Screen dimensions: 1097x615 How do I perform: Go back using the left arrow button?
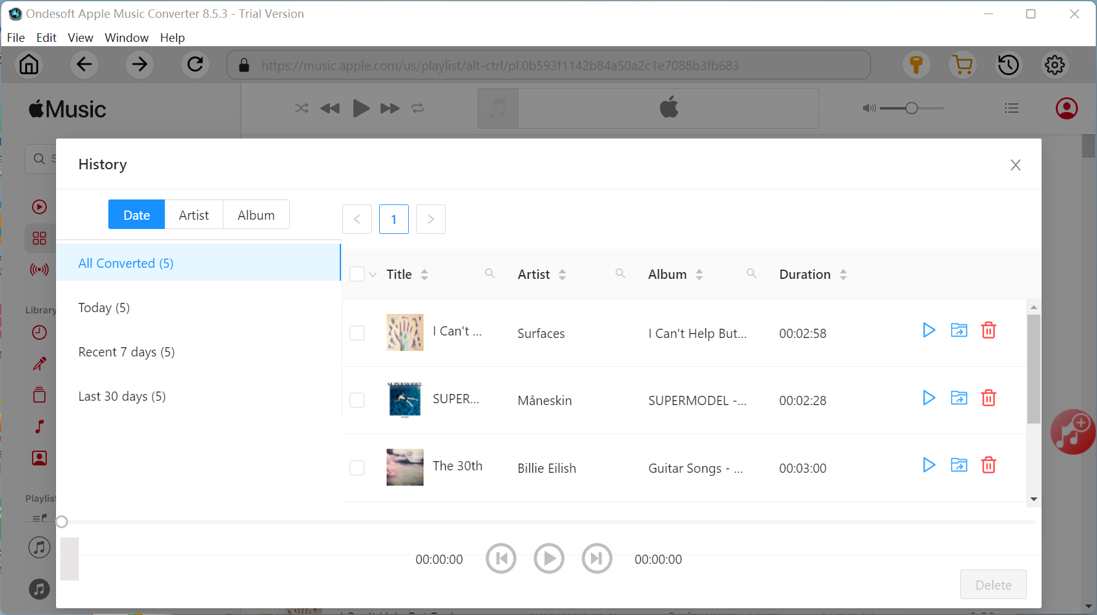click(x=84, y=65)
